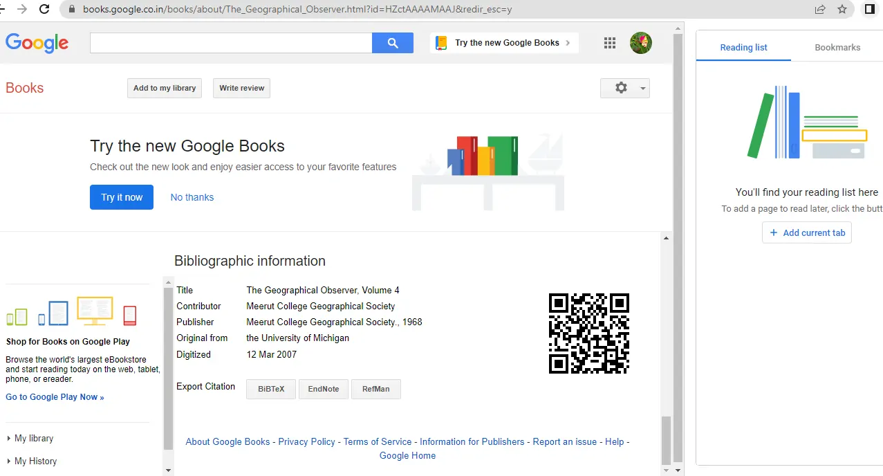883x476 pixels.
Task: Click the Google logo
Action: coord(37,43)
